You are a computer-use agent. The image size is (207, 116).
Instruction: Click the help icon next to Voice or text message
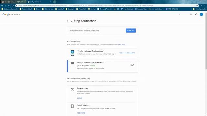(103, 63)
